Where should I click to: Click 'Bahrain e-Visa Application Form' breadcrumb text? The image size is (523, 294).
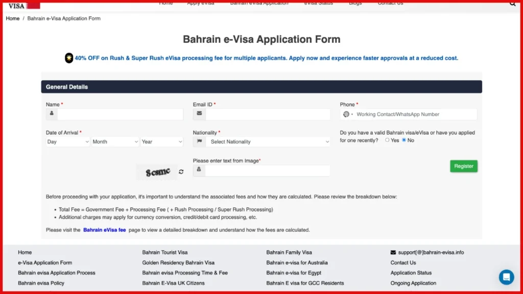point(64,18)
